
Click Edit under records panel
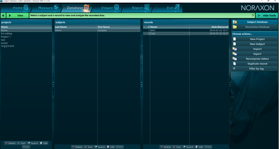coord(199,147)
